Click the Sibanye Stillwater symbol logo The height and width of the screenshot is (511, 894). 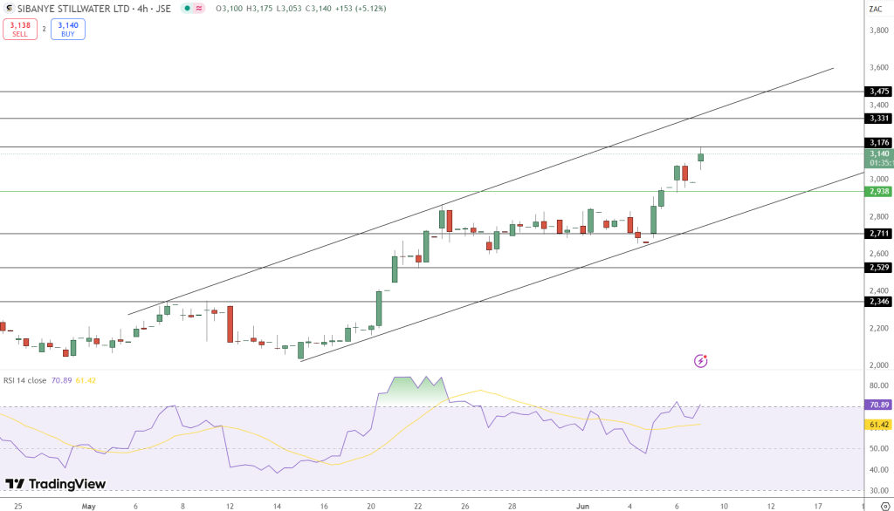[9, 9]
